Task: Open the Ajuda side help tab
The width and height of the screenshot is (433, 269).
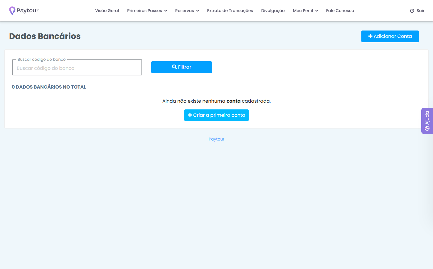Action: 427,121
